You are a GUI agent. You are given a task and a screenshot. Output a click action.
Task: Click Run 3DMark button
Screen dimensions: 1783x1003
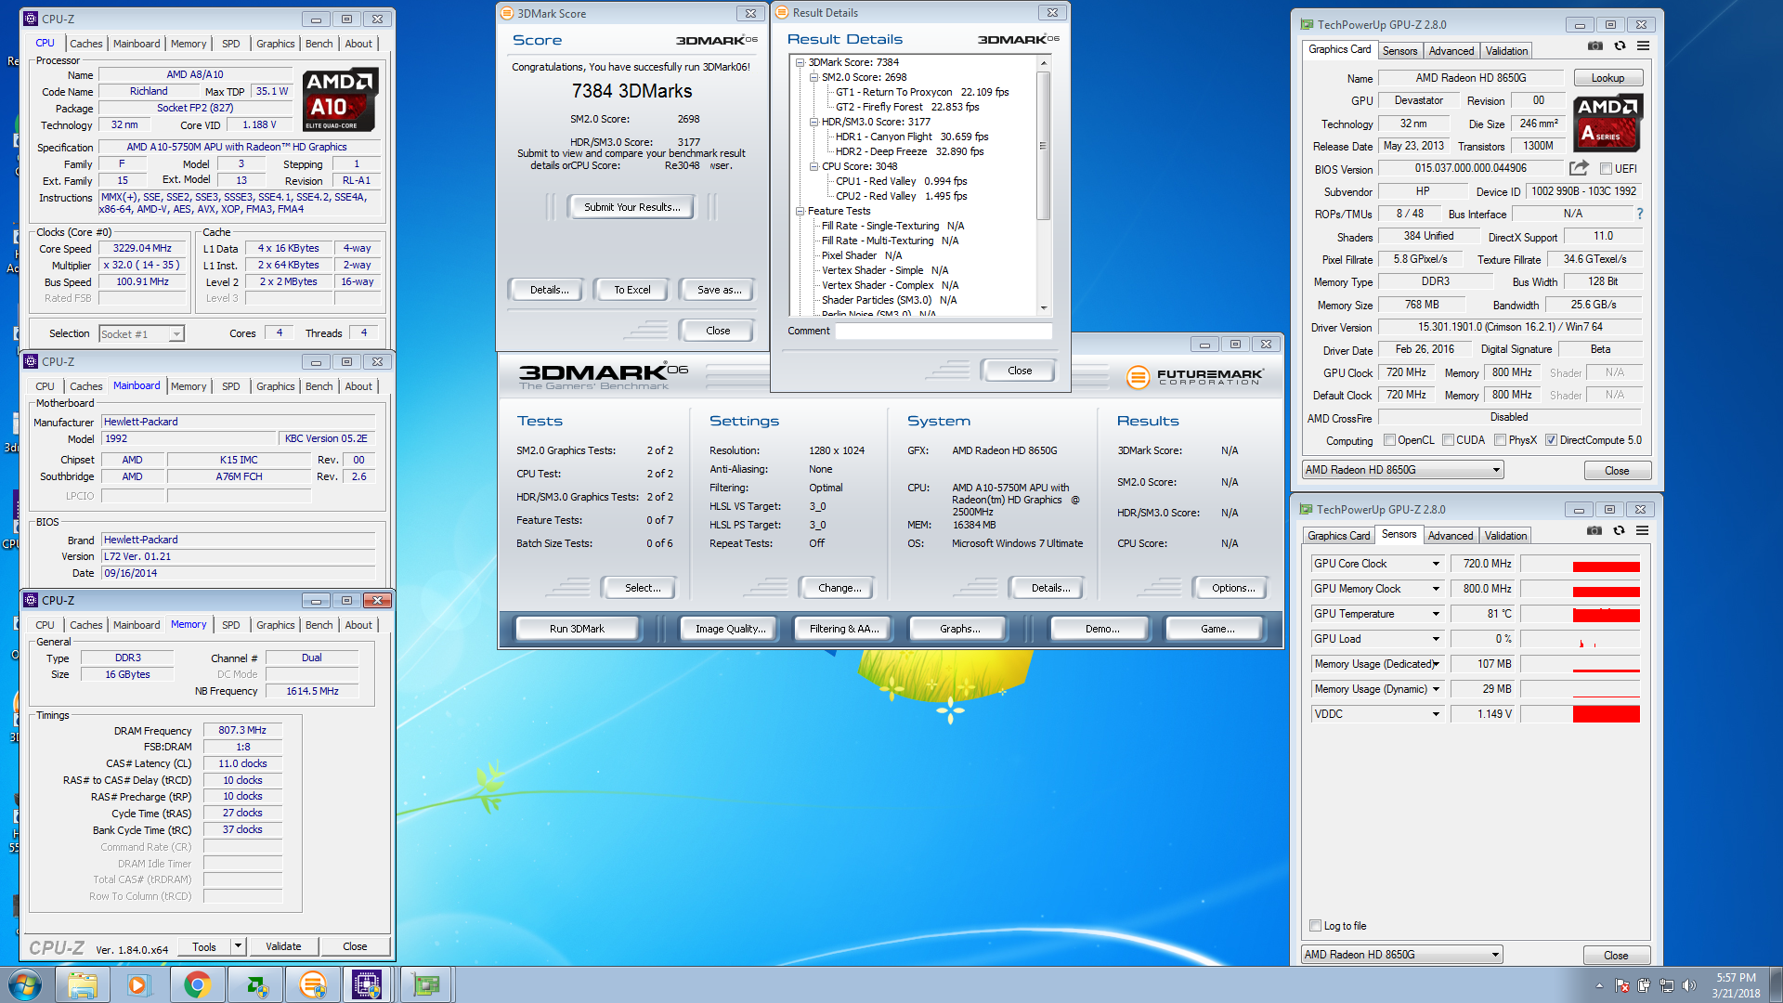point(577,629)
